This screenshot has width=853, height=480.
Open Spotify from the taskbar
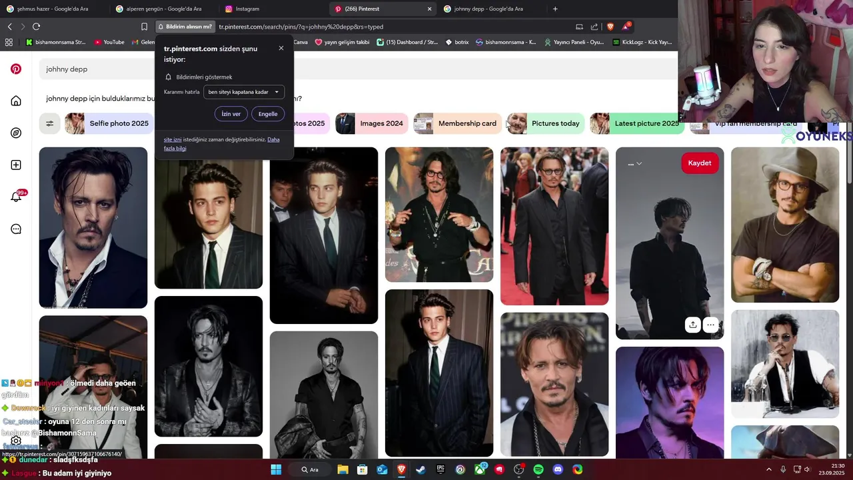click(x=538, y=469)
